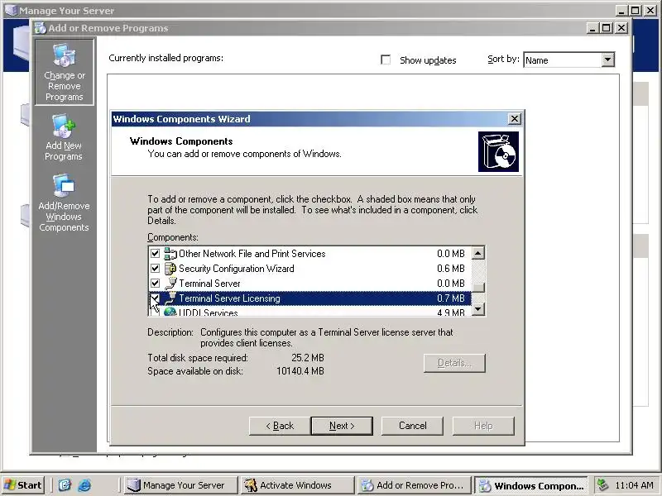
Task: Click the components list scrollbar thumb
Action: click(x=478, y=287)
